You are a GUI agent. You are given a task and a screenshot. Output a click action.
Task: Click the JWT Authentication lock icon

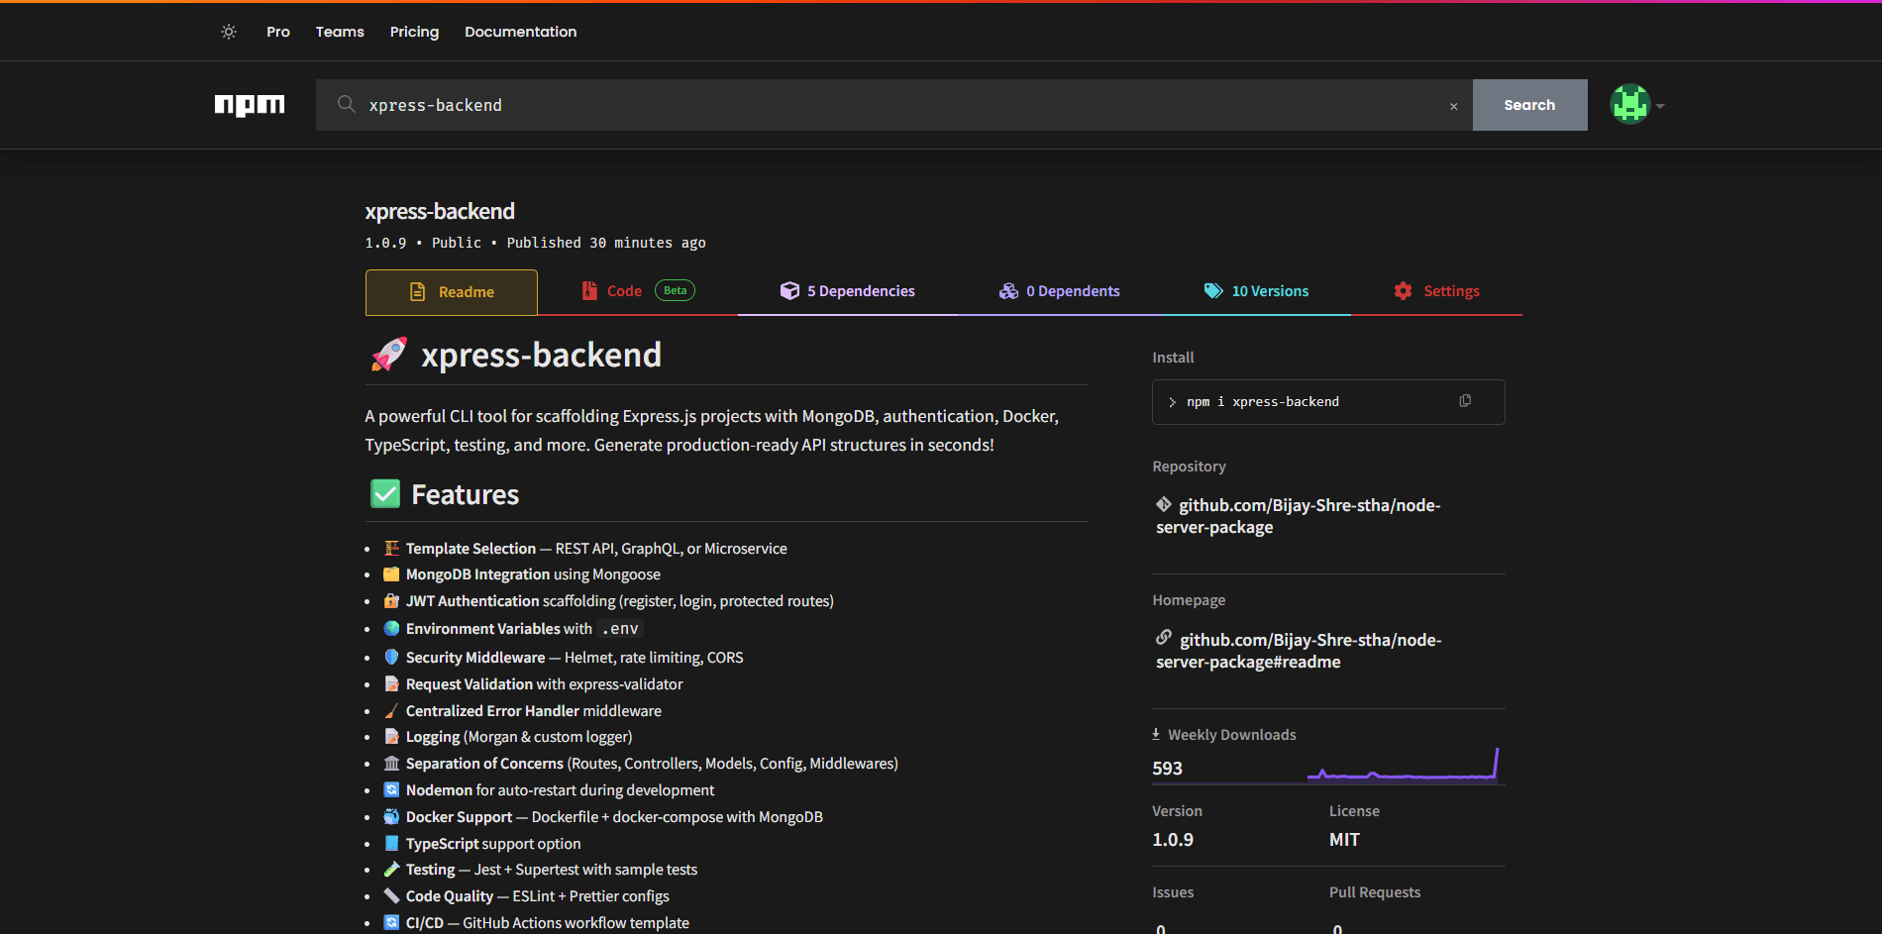pos(391,601)
